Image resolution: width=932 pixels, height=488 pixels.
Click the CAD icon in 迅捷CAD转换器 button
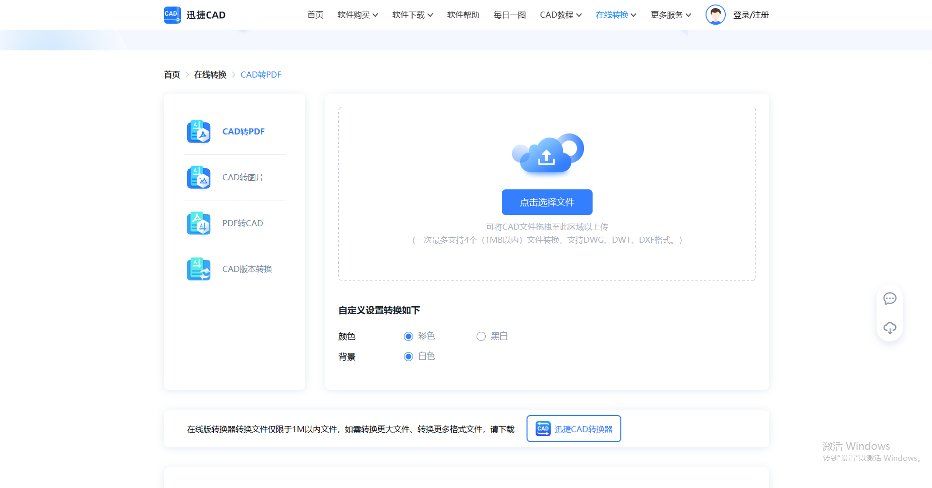pos(543,429)
